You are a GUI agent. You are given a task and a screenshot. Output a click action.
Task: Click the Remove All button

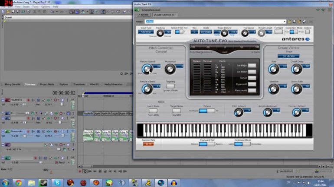coord(252,90)
